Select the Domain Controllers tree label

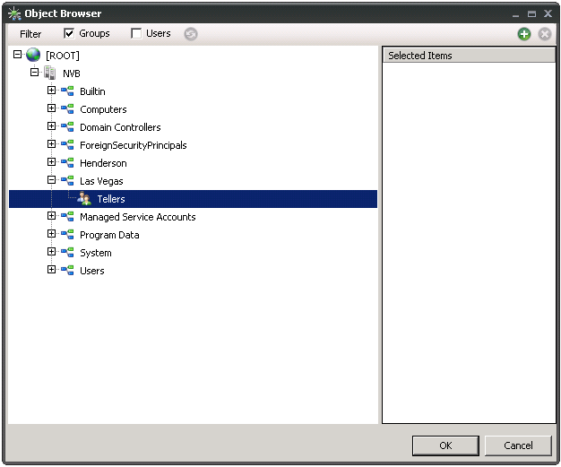tap(120, 127)
